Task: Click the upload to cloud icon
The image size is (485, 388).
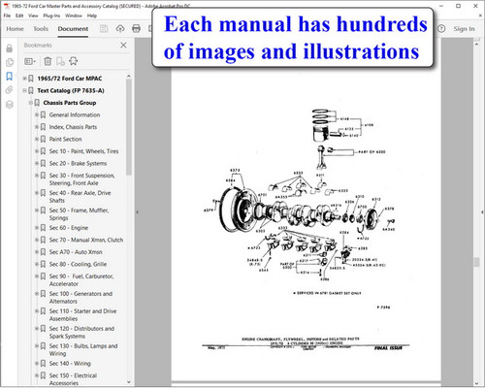Action: pos(120,29)
